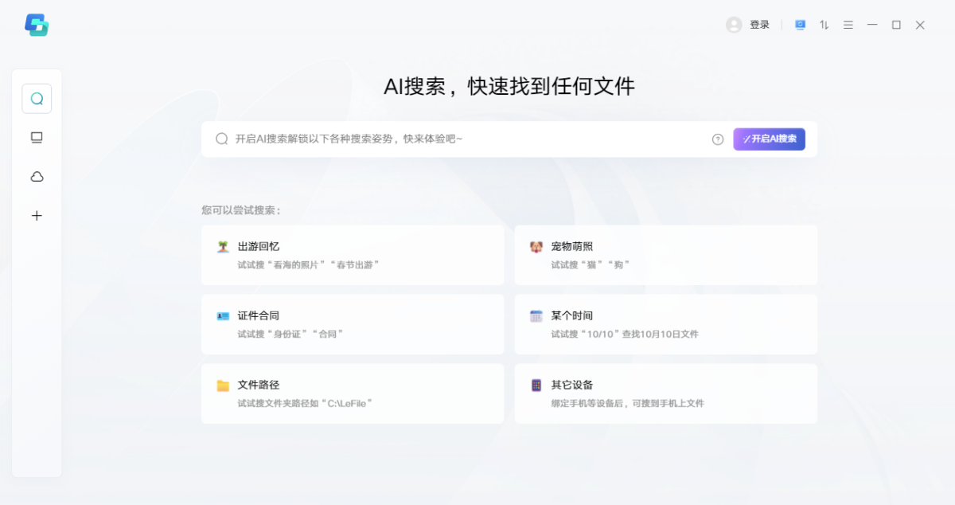Click the question mark help icon in search bar

[715, 139]
